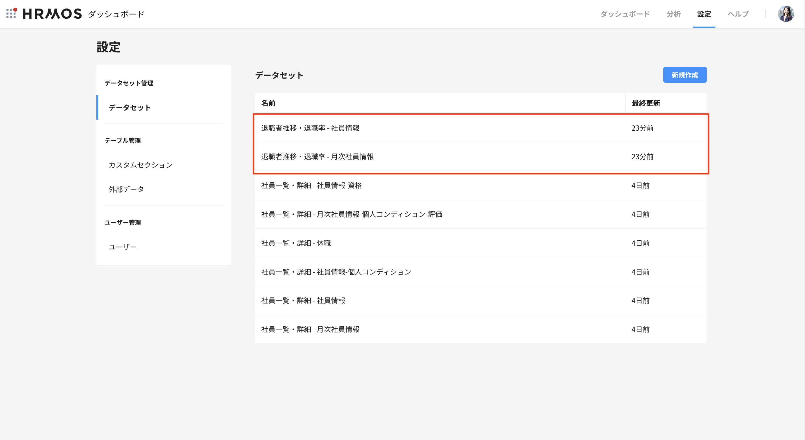Open the ヘルプ section
Viewport: 805px width, 440px height.
(x=738, y=14)
